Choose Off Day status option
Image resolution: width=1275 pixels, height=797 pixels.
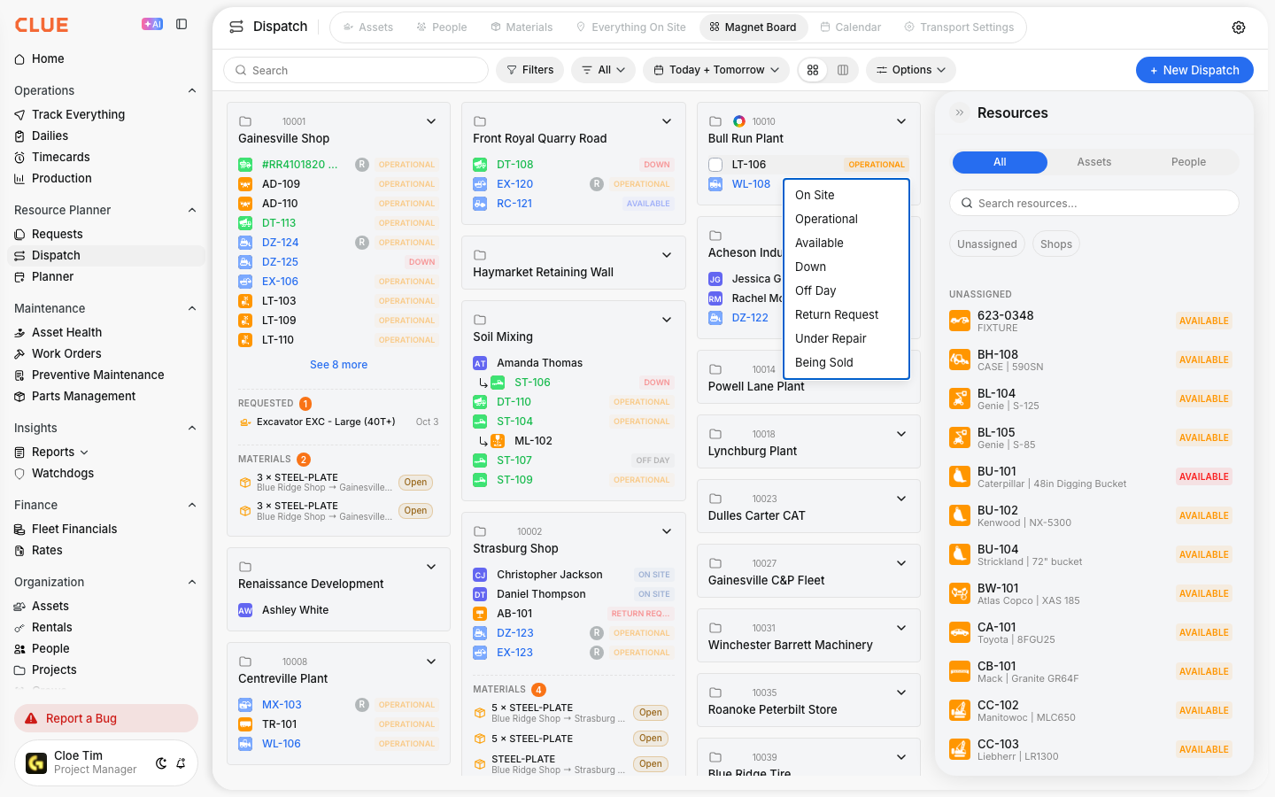tap(846, 290)
